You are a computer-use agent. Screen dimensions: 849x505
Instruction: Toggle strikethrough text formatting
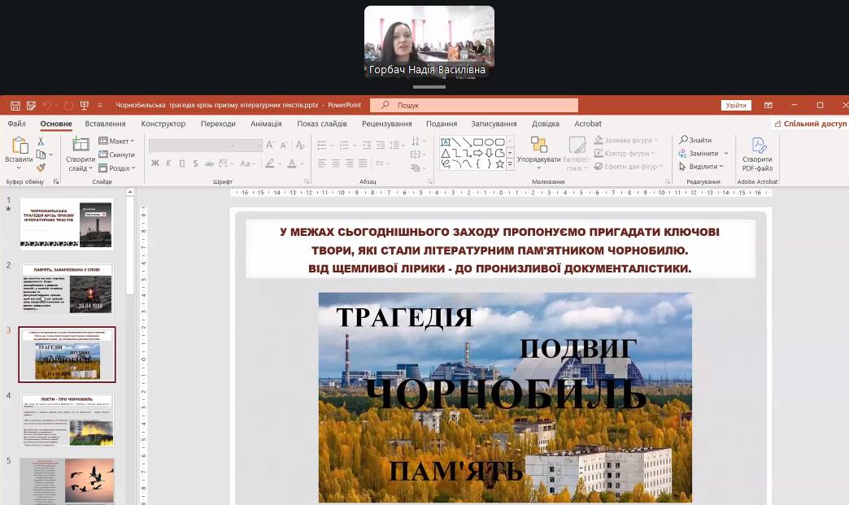(x=209, y=163)
